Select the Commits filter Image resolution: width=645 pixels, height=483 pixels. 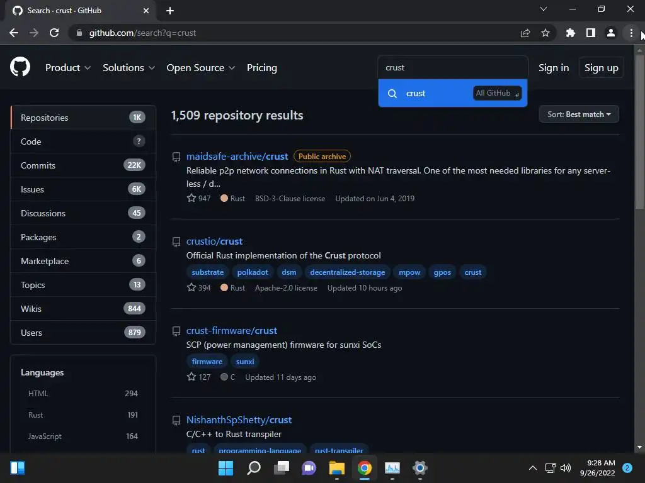(x=83, y=165)
